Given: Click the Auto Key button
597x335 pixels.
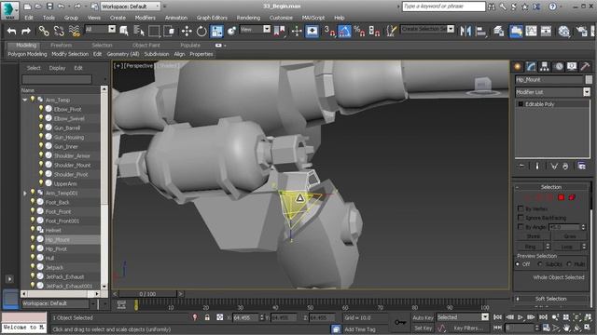Looking at the screenshot, I should 423,317.
